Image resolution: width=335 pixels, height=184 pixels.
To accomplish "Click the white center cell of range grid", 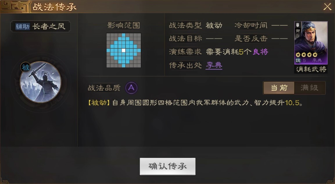I will point(123,50).
